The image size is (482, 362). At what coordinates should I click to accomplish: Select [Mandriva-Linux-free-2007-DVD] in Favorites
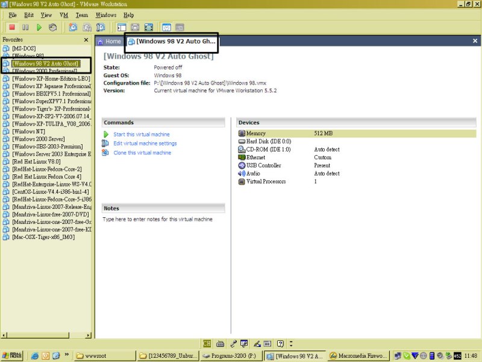point(51,215)
